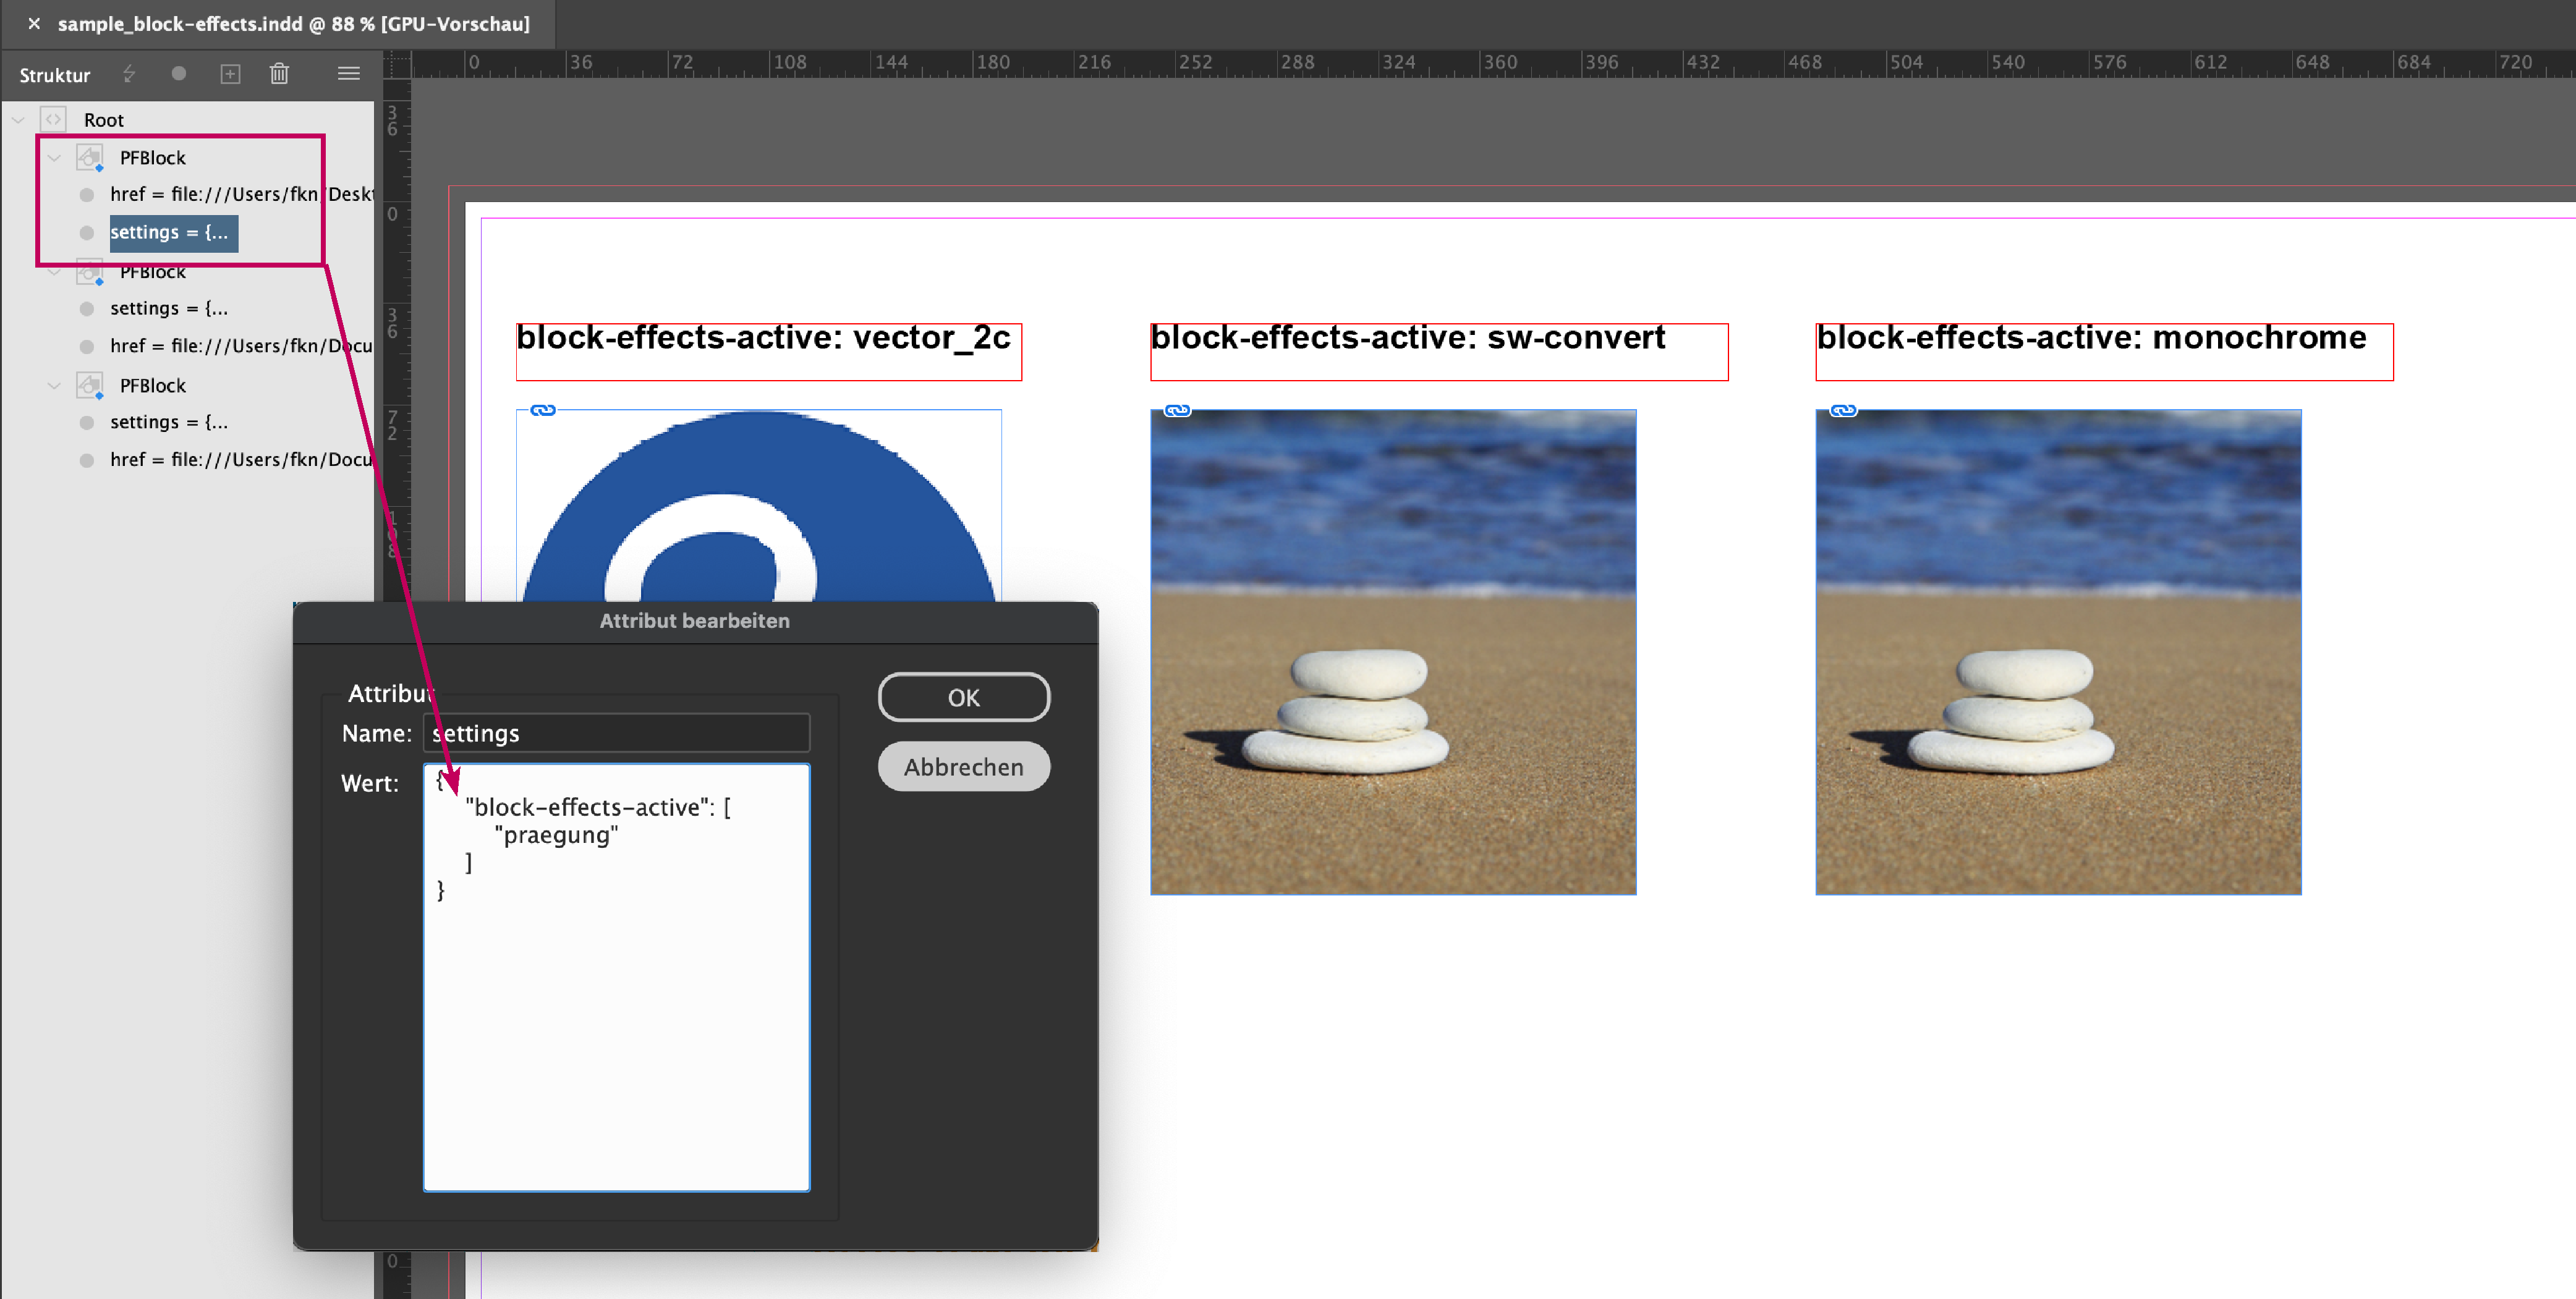This screenshot has height=1299, width=2576.
Task: Close the sample_block-effects.indd document tab
Action: click(34, 24)
